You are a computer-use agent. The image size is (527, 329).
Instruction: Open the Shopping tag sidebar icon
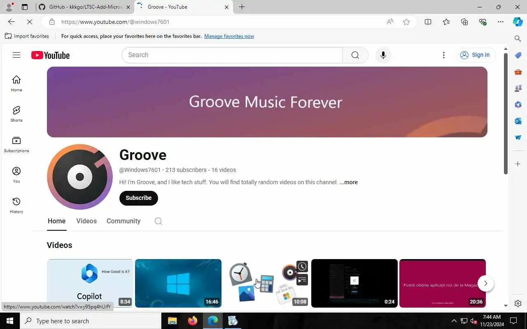tap(518, 55)
